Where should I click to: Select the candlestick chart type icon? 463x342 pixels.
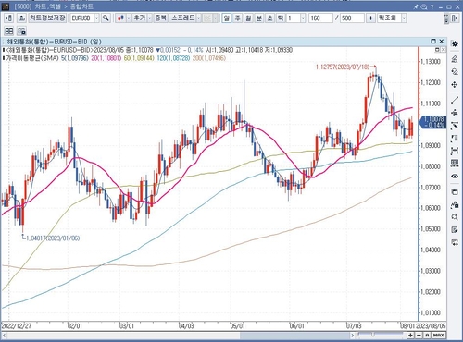pos(120,18)
